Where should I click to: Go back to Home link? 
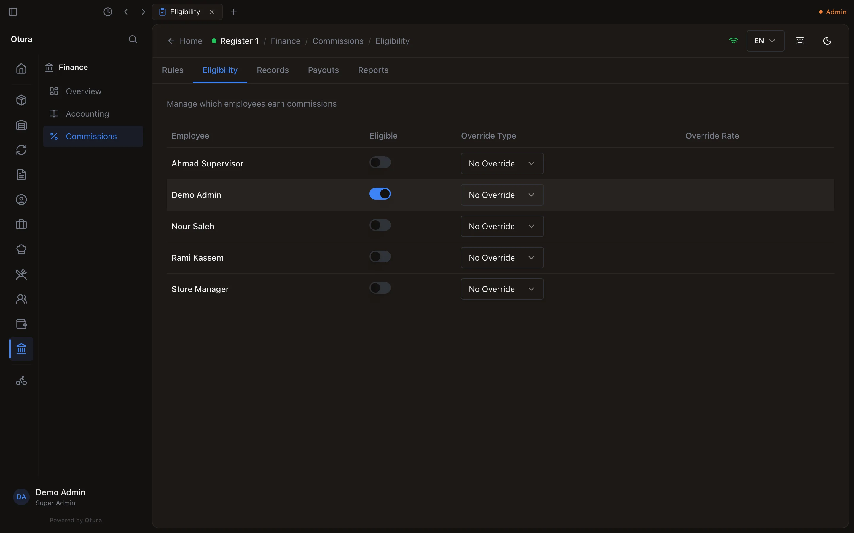(185, 41)
